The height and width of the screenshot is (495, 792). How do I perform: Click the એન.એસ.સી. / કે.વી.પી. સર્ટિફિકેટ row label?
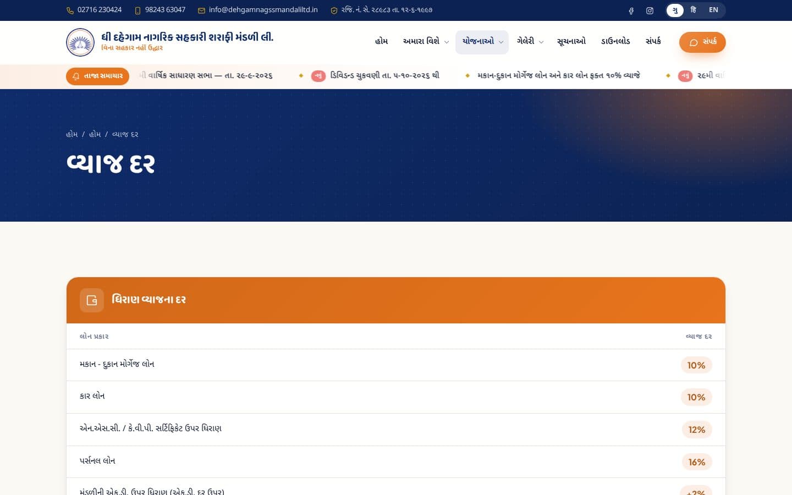coord(151,428)
